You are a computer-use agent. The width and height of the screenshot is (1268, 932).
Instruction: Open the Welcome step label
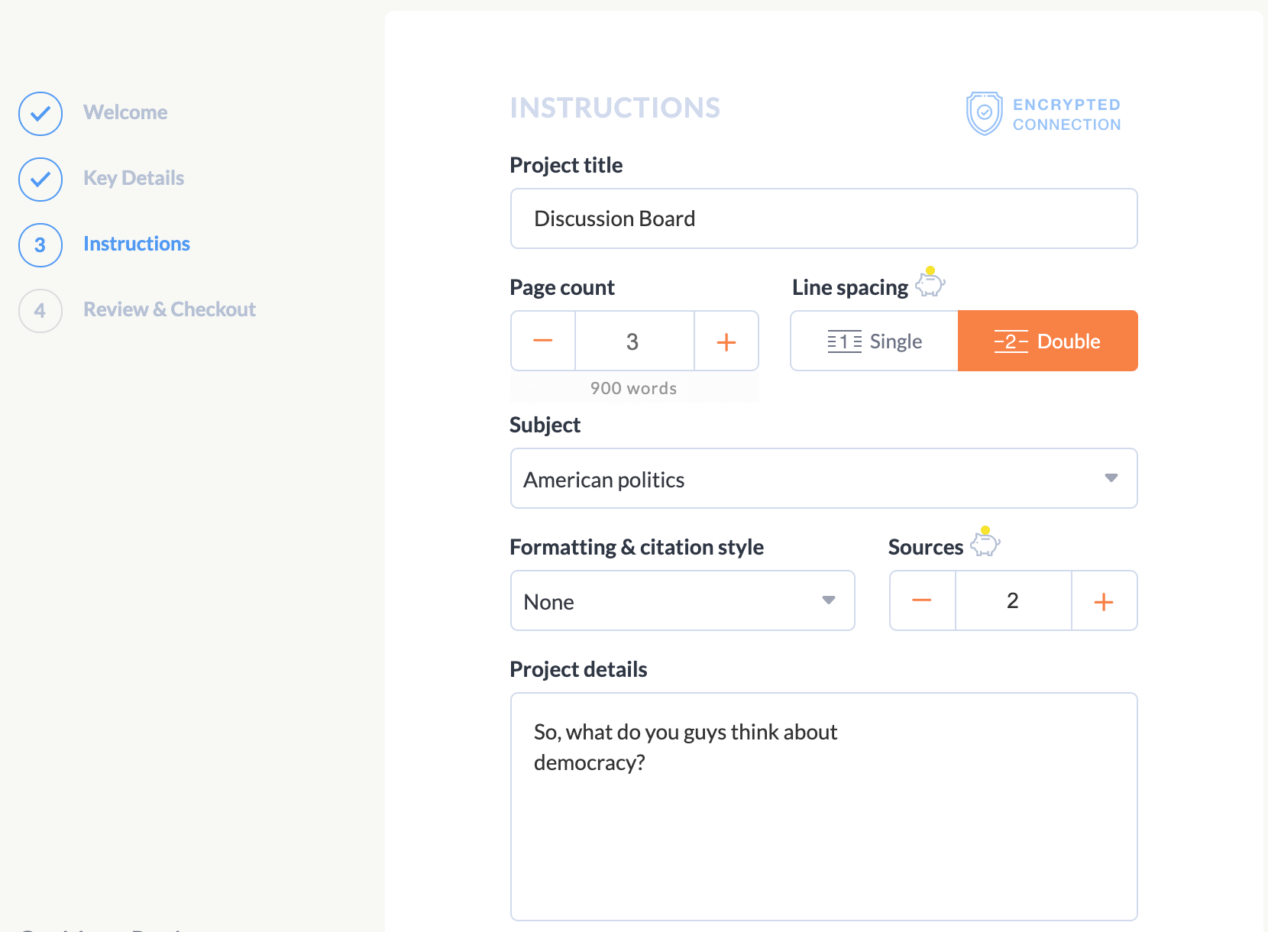pos(125,113)
